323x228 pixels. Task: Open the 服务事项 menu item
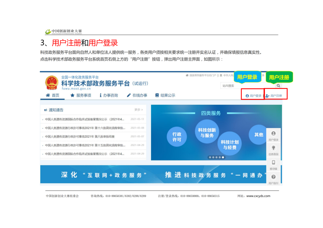tap(80, 95)
